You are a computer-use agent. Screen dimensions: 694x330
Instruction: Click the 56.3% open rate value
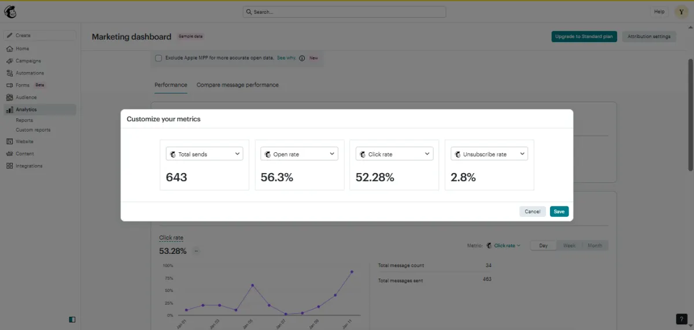[277, 178]
